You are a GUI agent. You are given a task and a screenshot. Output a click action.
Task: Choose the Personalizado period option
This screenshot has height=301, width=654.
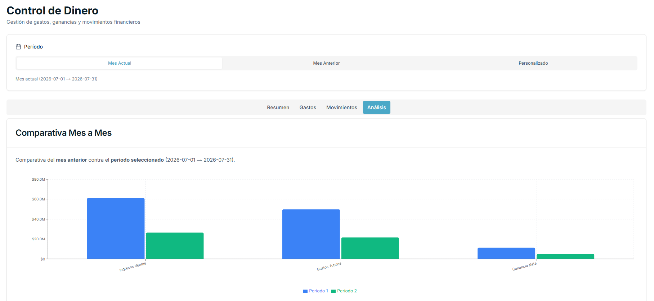click(x=533, y=63)
